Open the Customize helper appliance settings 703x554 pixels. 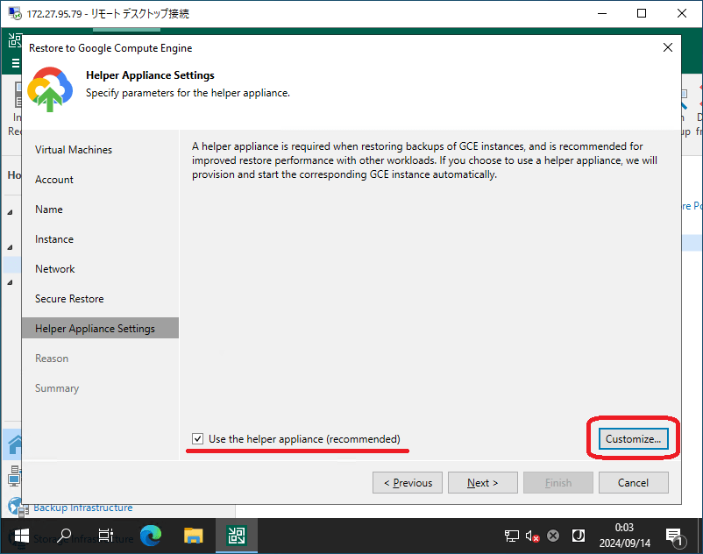(633, 439)
